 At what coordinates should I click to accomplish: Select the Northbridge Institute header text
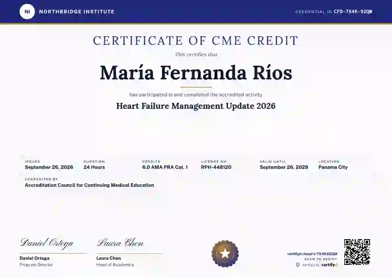click(77, 12)
